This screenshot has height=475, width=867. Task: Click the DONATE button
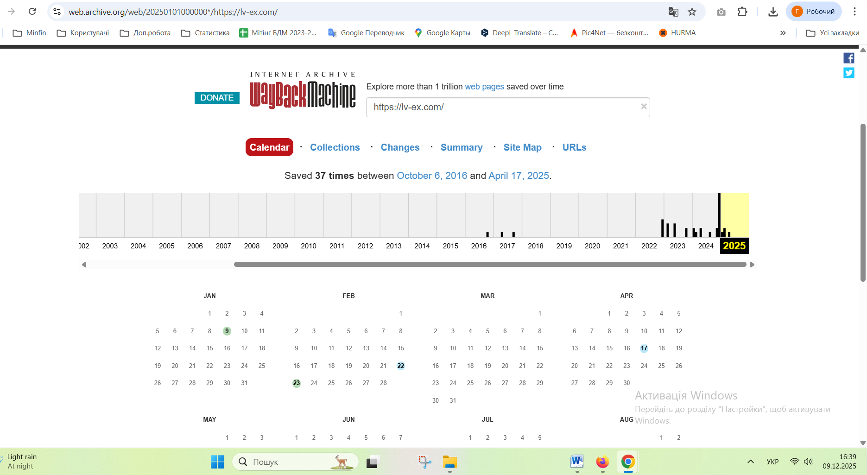217,98
